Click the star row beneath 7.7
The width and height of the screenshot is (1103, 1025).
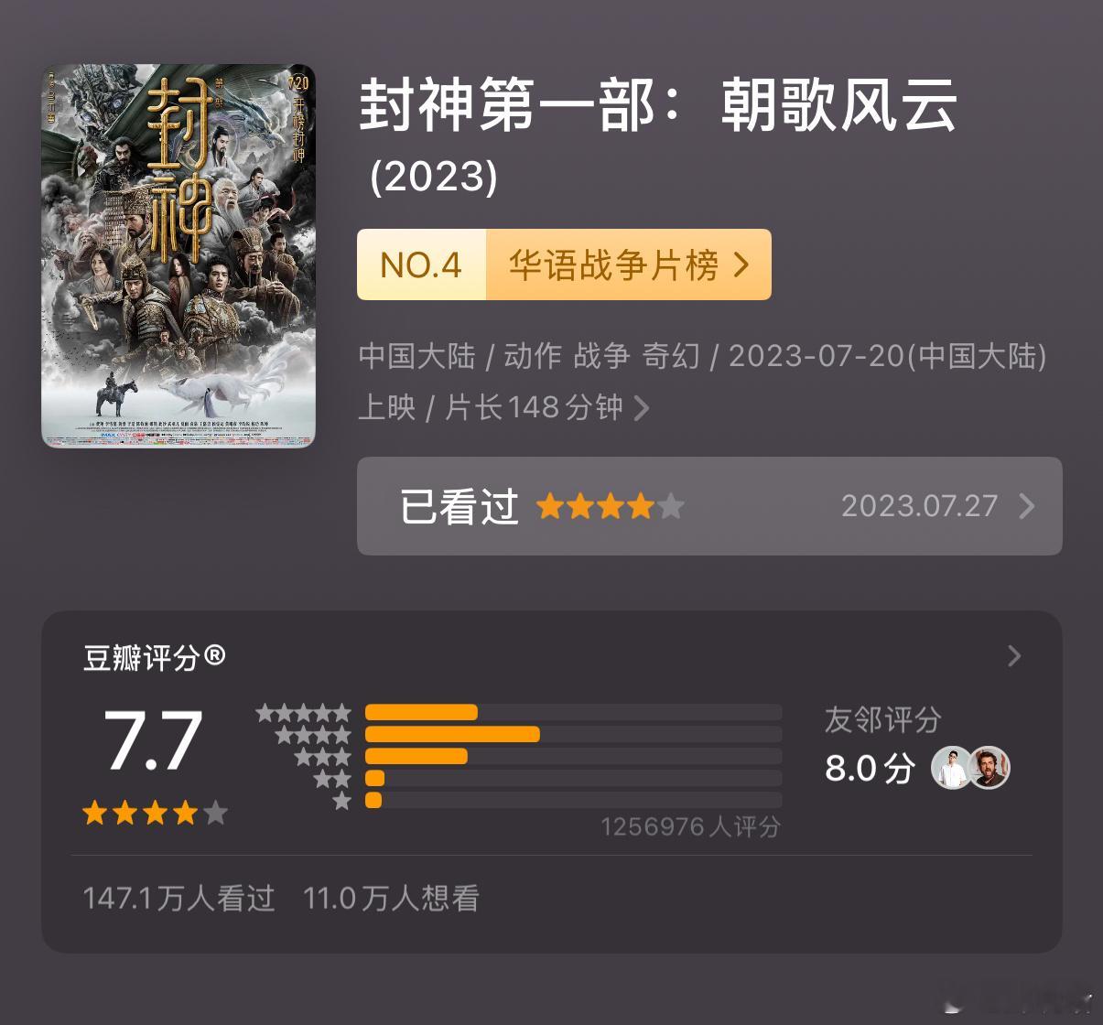point(155,813)
